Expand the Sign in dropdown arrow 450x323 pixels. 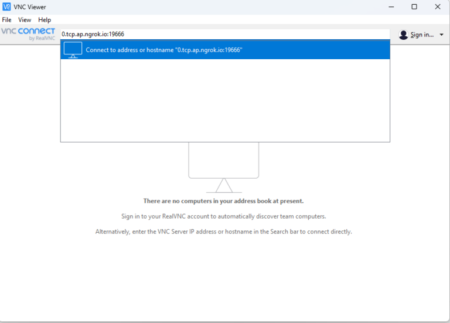441,35
